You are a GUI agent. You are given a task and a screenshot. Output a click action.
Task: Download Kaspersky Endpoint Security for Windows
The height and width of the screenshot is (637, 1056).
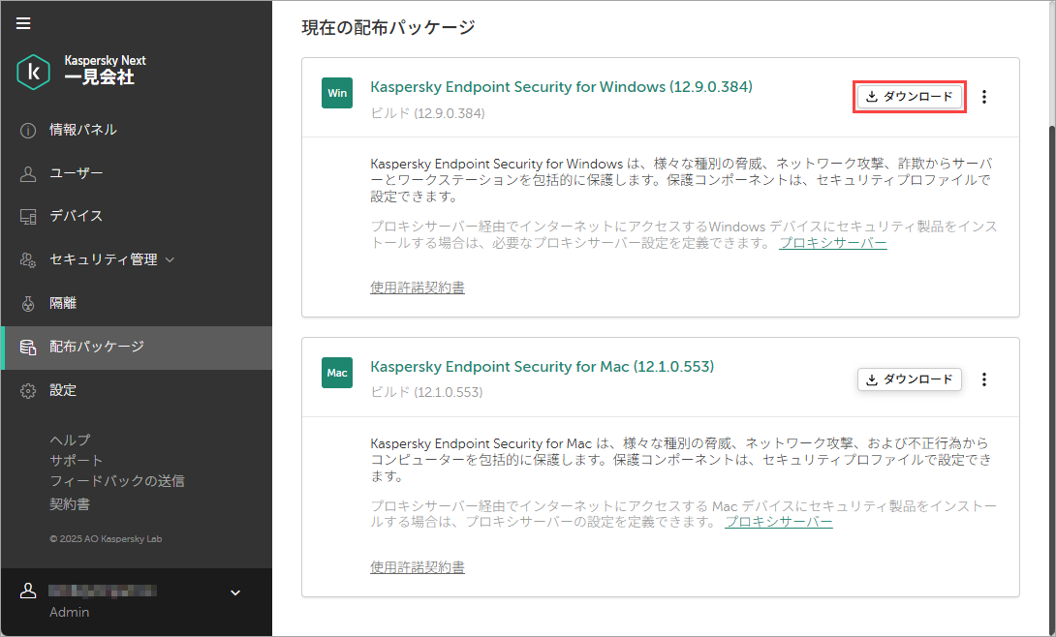coord(909,97)
